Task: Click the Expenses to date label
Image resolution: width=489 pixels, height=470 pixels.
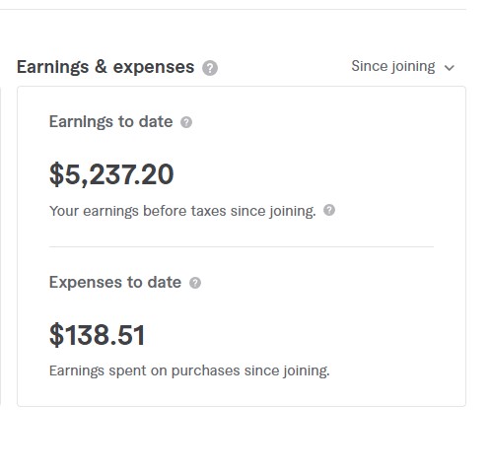Action: (x=115, y=282)
